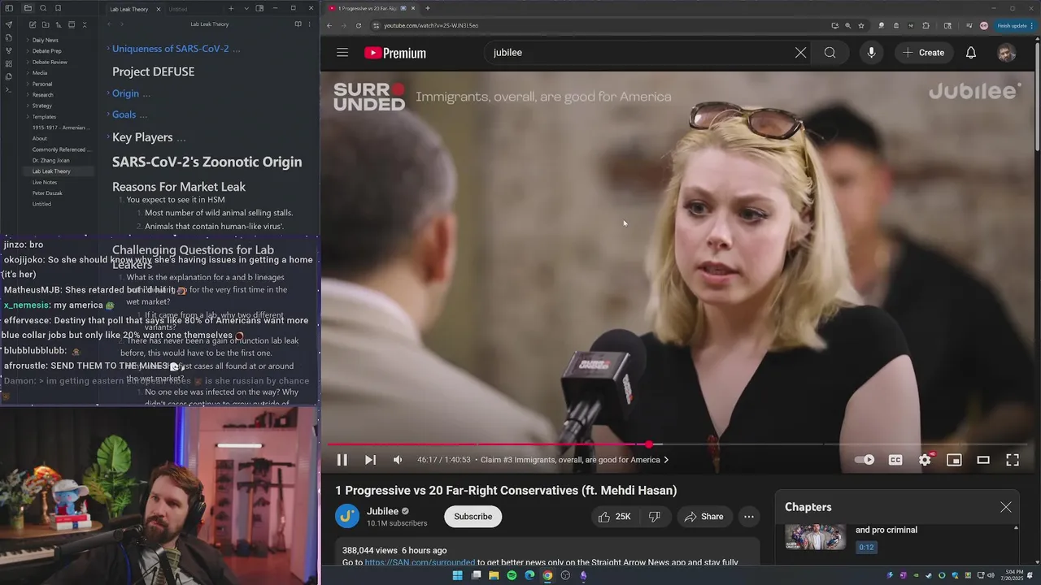The image size is (1041, 585).
Task: Toggle YouTube autoplay switch
Action: [x=865, y=460]
